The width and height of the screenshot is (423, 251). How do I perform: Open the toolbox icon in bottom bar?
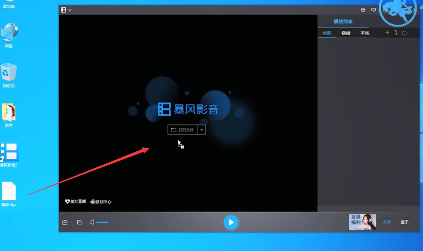coord(65,222)
